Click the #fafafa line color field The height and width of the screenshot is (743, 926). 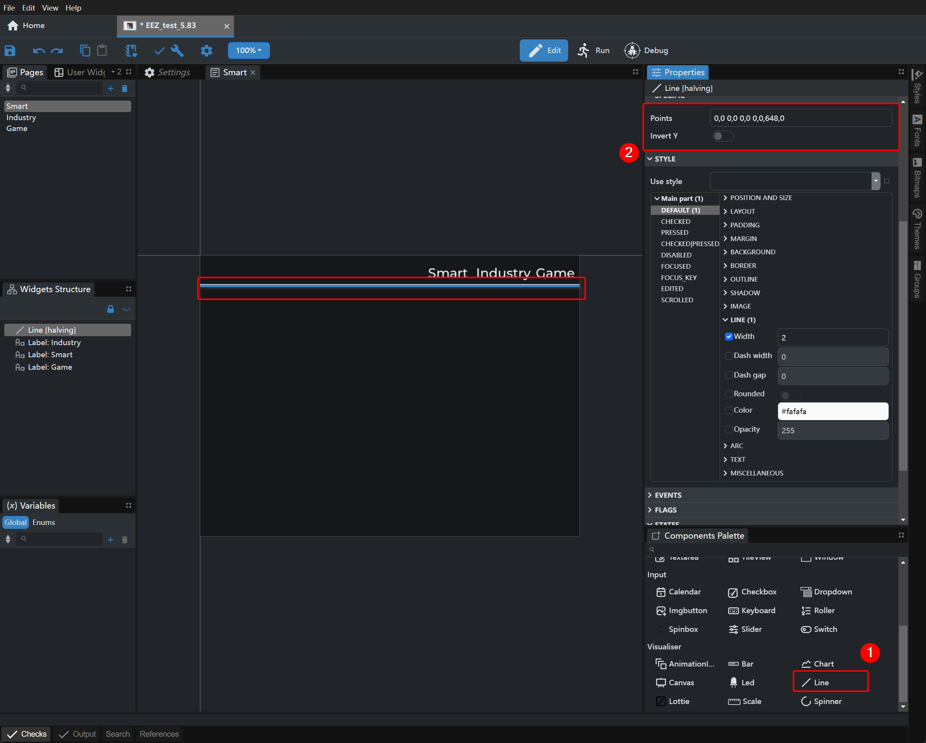[832, 411]
